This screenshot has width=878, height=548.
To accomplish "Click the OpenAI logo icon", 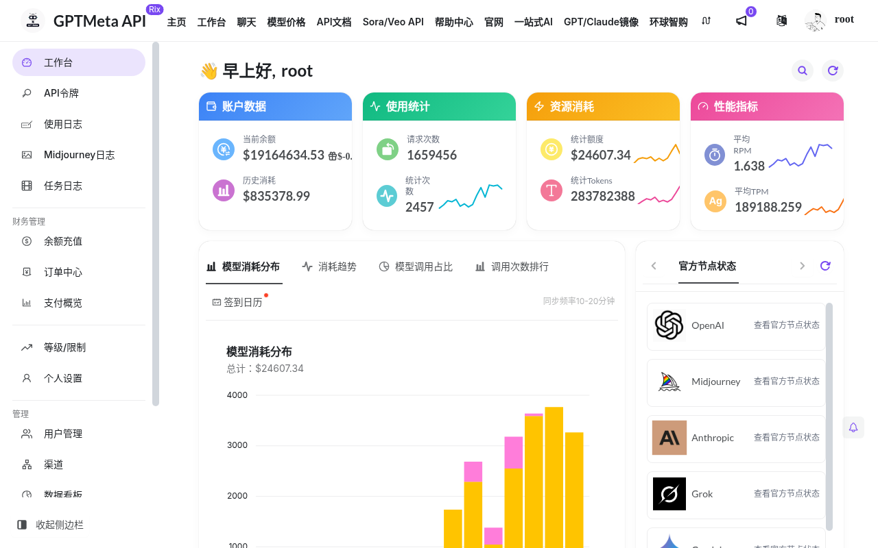I will tap(669, 325).
